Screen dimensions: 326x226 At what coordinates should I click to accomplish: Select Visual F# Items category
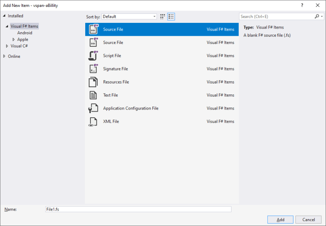click(24, 26)
